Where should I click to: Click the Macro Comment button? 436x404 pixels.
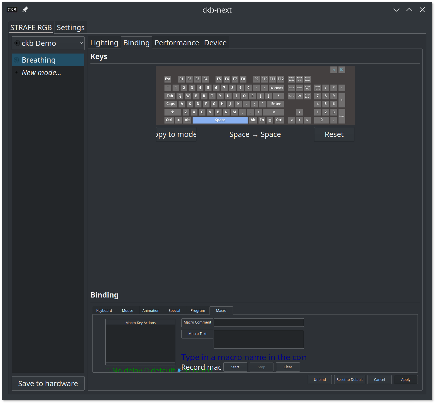198,322
